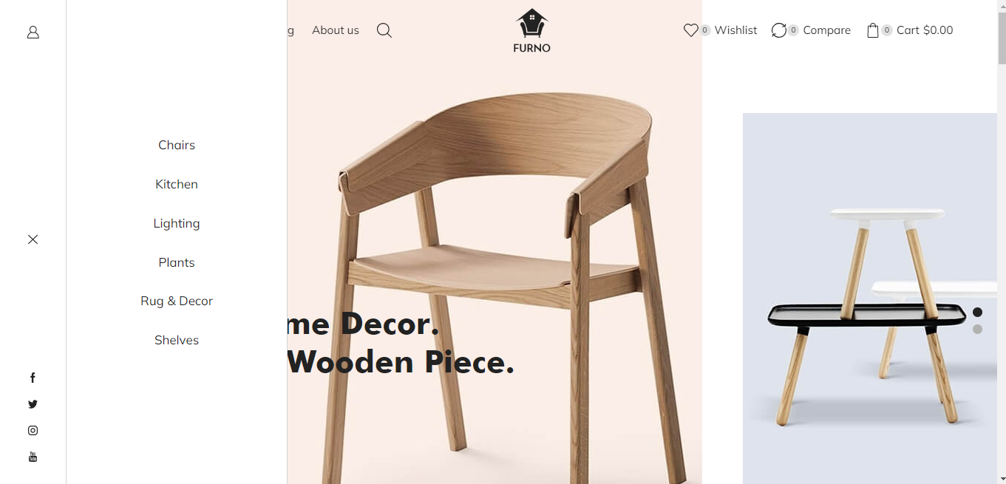Go to Lighting category
Viewport: 1006px width, 484px height.
177,223
